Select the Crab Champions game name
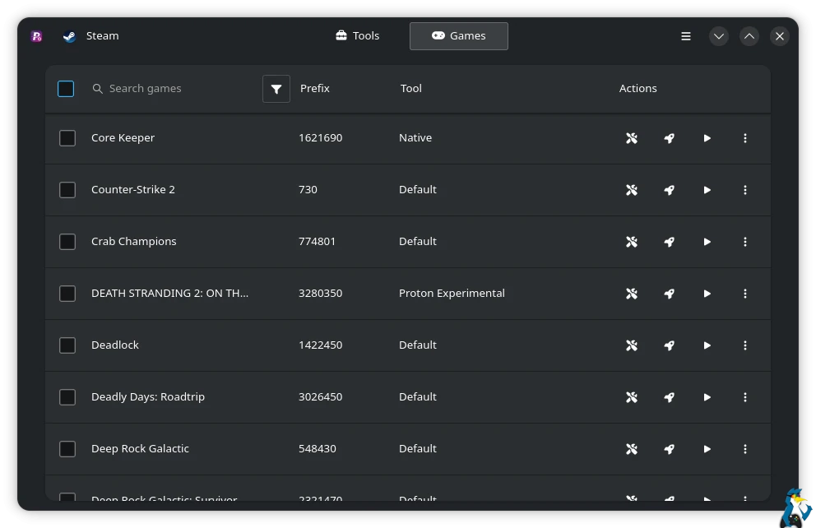Screen dimensions: 816x528 pos(134,241)
